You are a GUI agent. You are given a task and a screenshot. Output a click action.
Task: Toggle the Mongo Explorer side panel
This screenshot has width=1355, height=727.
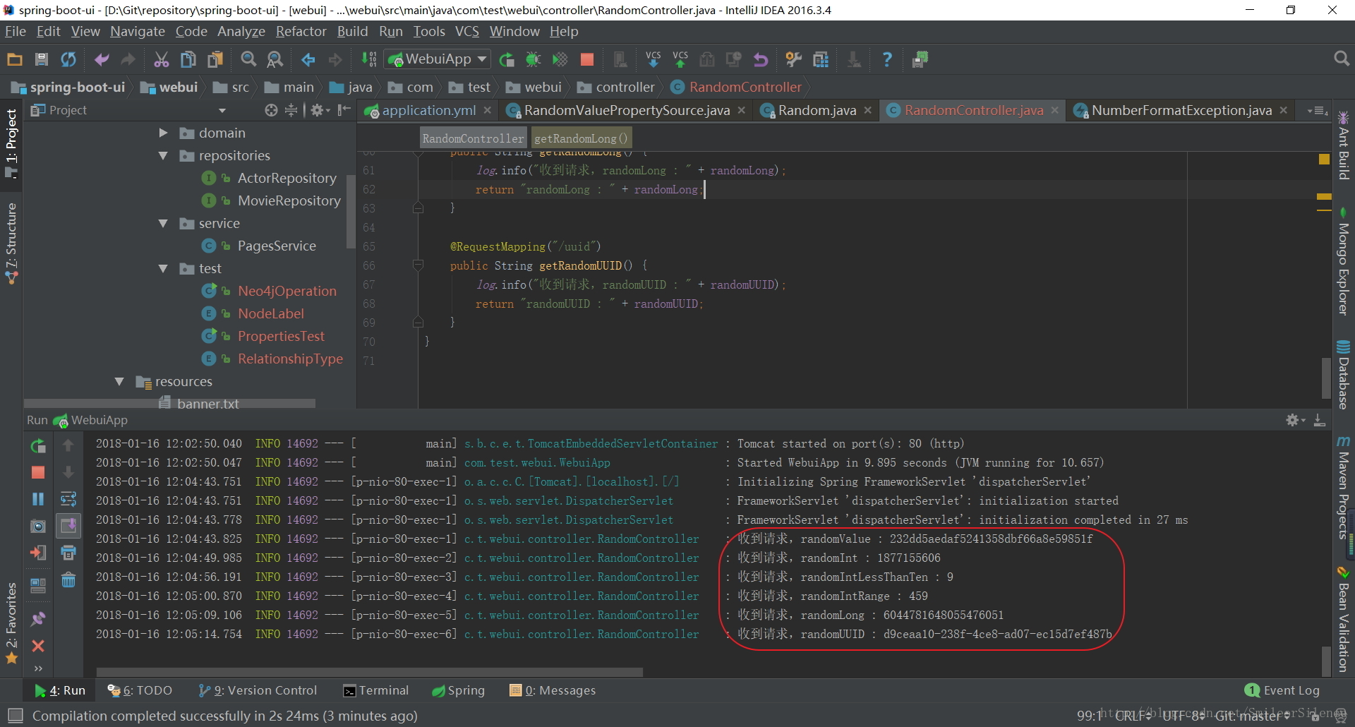point(1344,261)
